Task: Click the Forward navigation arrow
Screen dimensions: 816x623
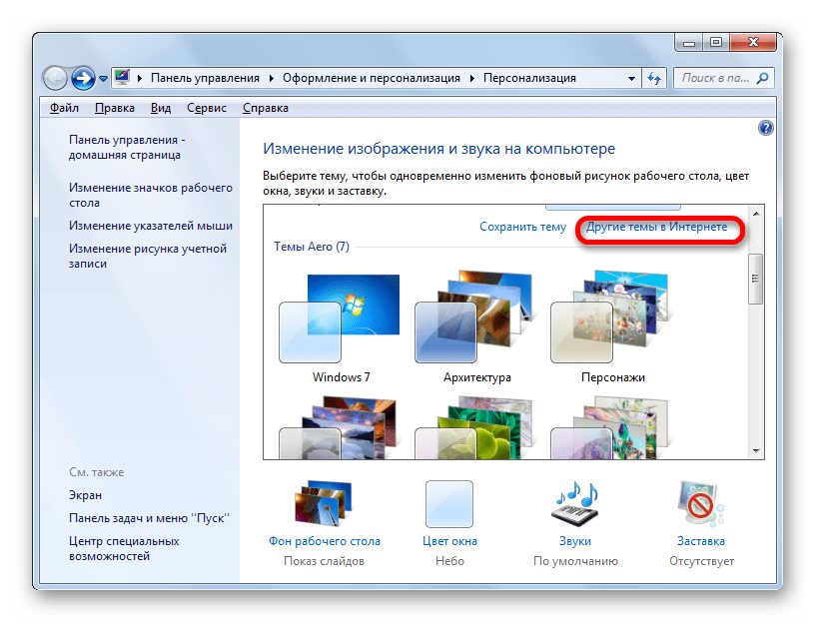Action: click(83, 79)
